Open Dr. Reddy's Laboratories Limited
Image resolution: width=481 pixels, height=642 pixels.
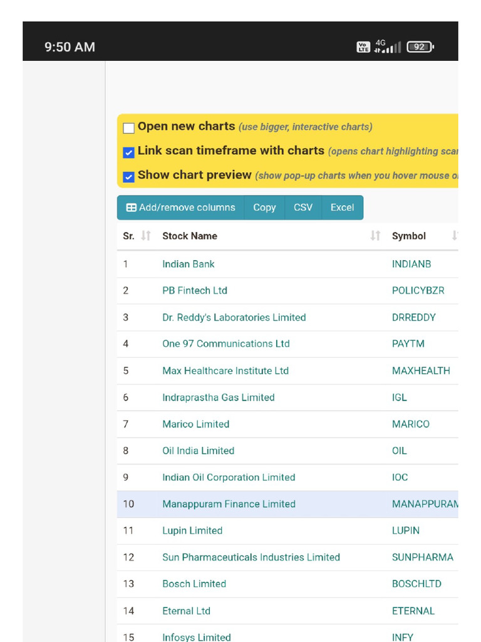point(234,317)
